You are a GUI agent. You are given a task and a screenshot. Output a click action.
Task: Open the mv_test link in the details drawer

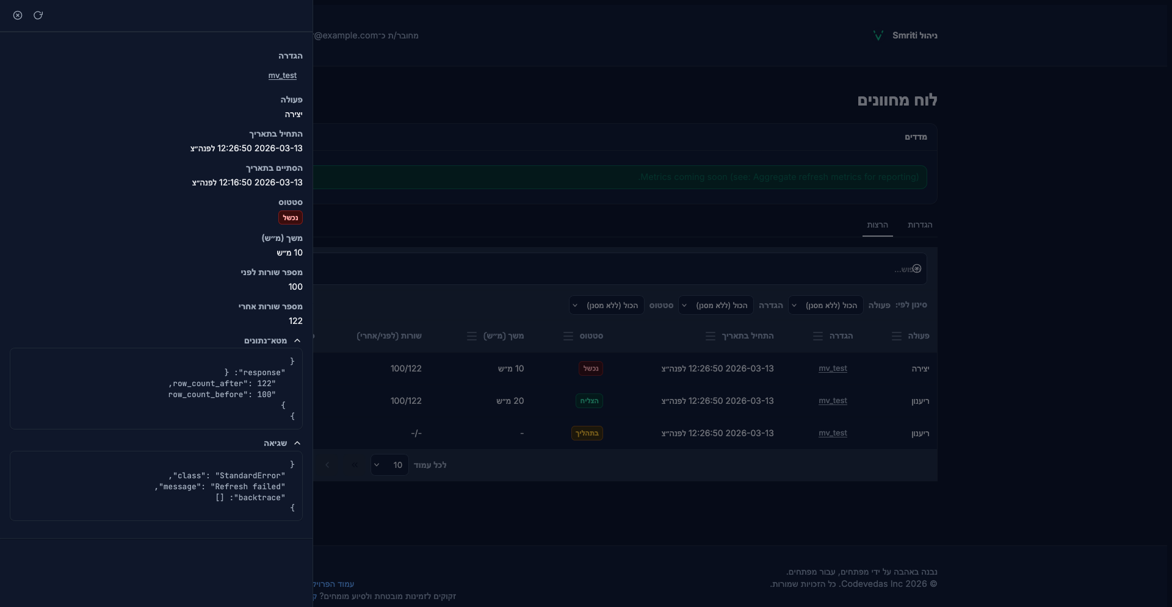point(282,76)
